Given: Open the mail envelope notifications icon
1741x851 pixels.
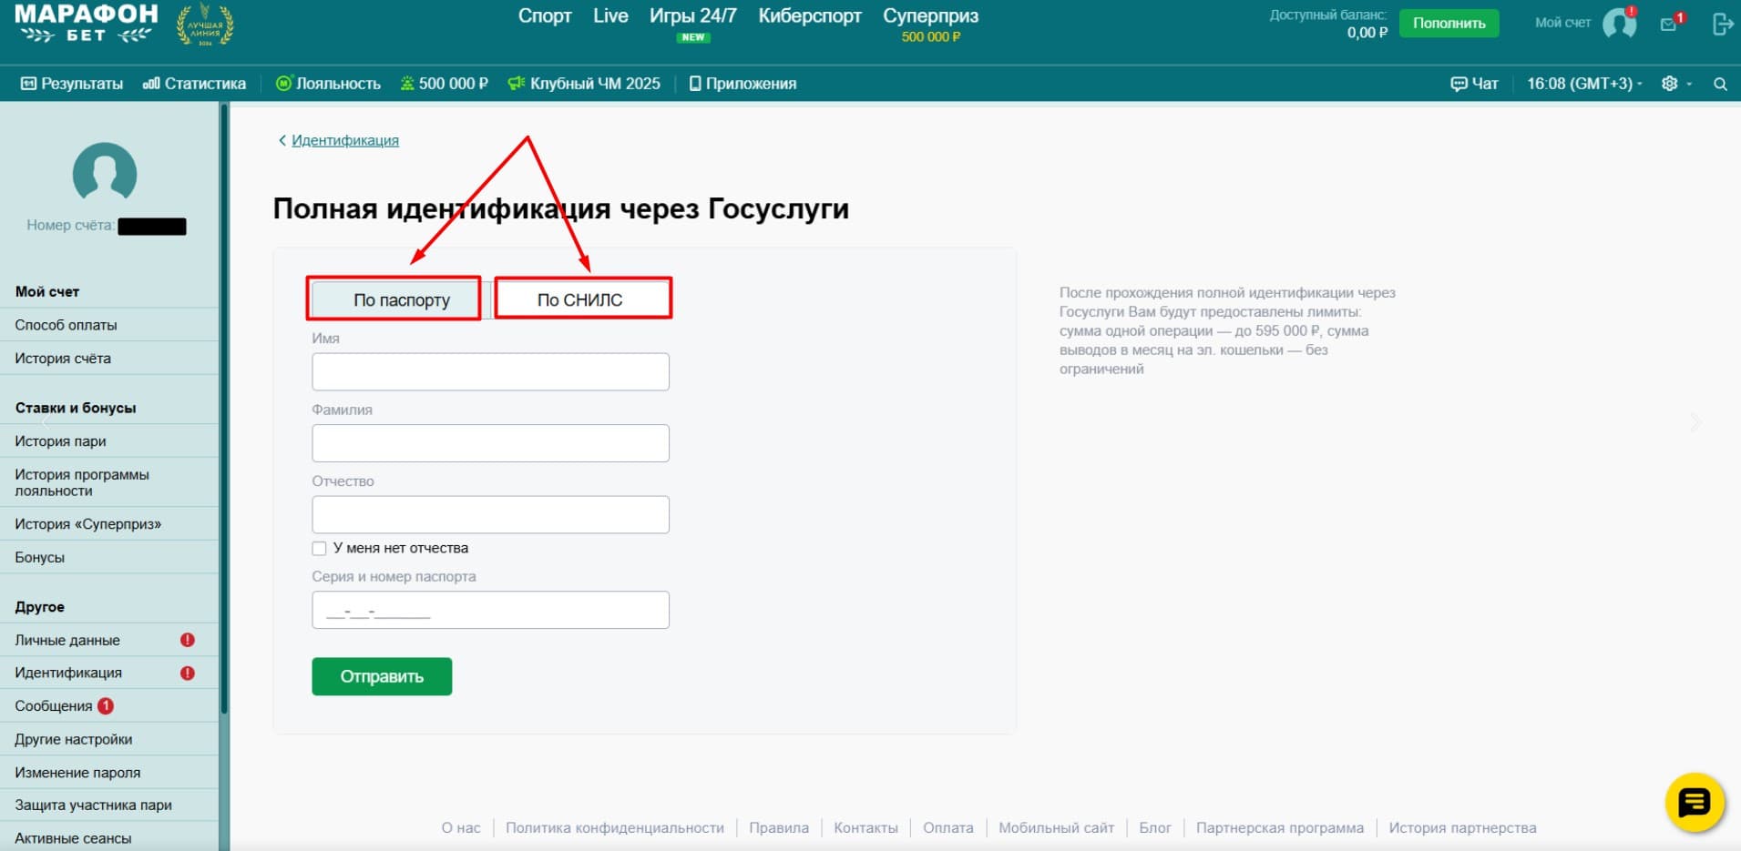Looking at the screenshot, I should [x=1669, y=24].
